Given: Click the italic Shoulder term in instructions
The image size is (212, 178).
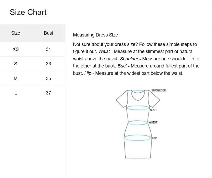Looking at the screenshot, I should point(129,59).
